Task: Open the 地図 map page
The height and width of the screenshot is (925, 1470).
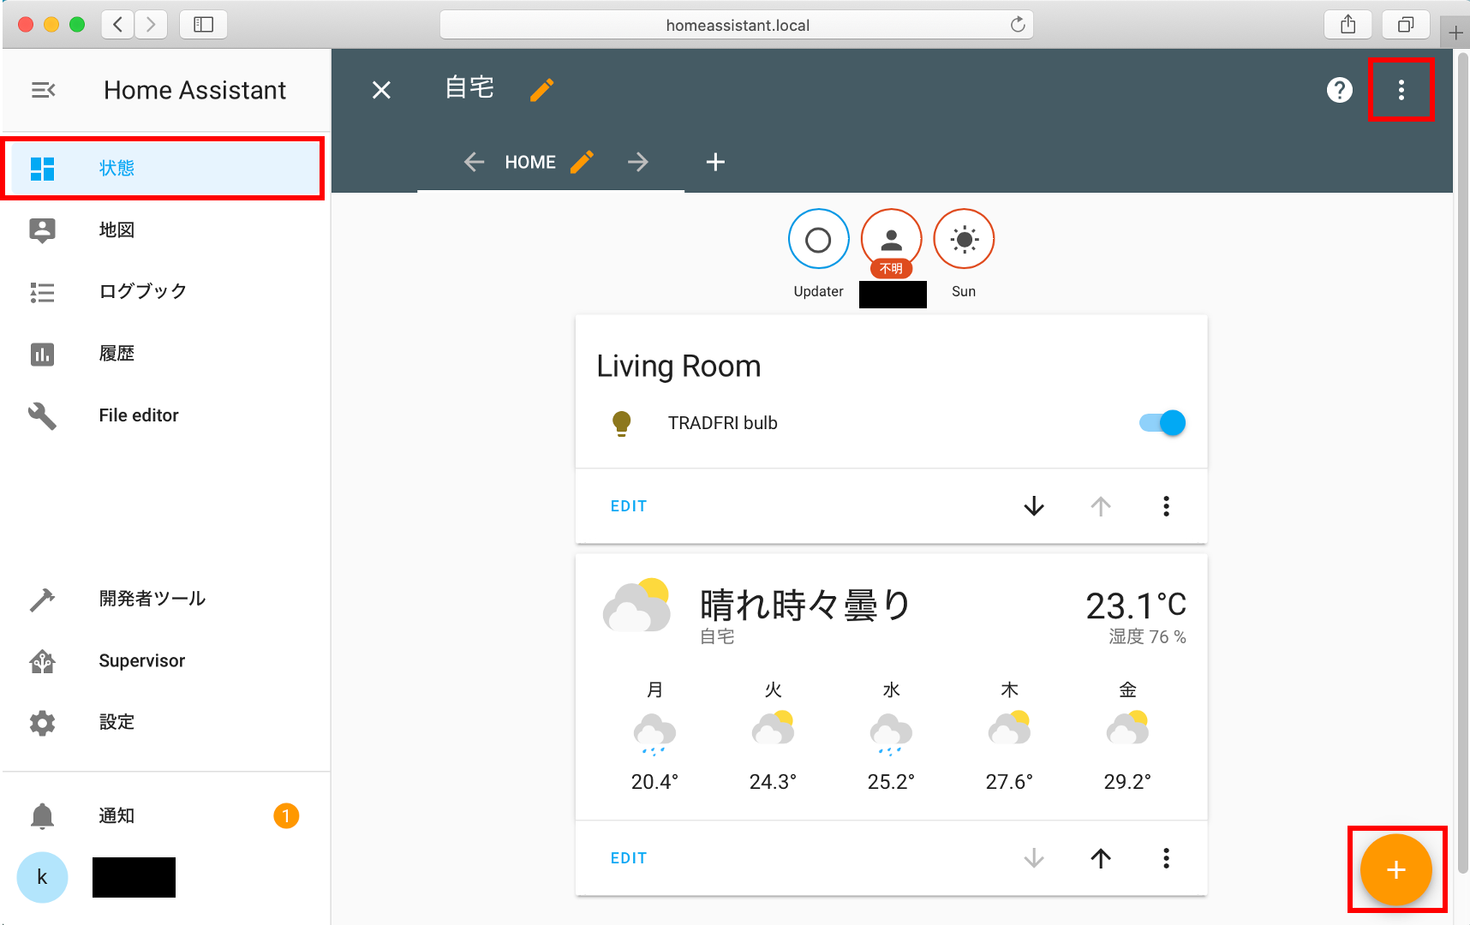Action: 164,230
